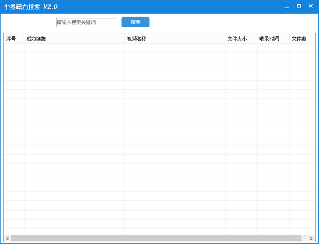The height and width of the screenshot is (244, 319).
Task: Click scrollbar track right of the thumb
Action: click(305, 238)
